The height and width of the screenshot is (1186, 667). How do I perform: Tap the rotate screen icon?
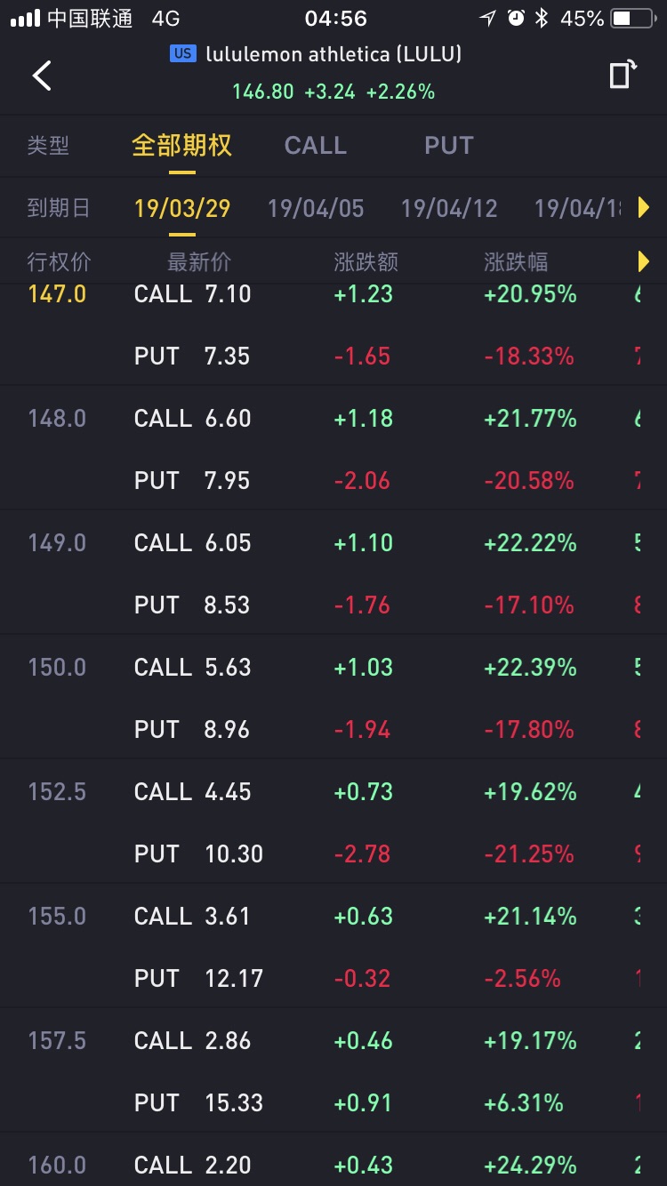coord(623,75)
